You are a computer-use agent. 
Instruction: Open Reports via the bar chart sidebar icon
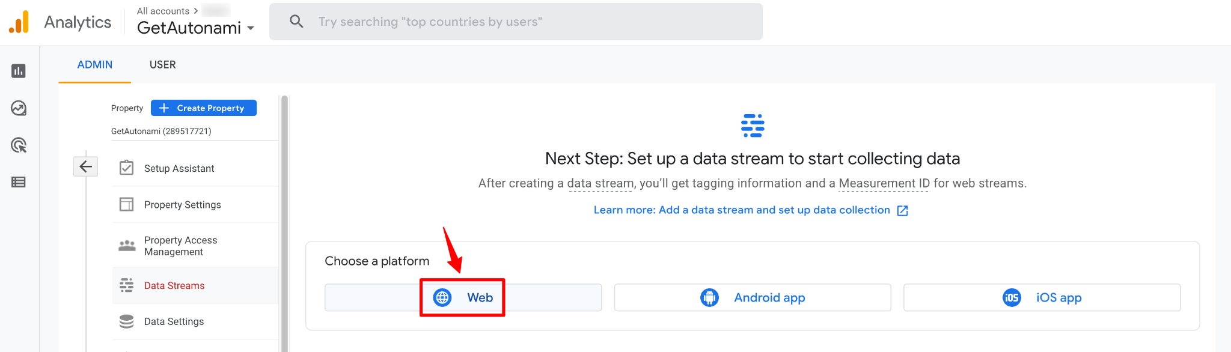pos(18,71)
